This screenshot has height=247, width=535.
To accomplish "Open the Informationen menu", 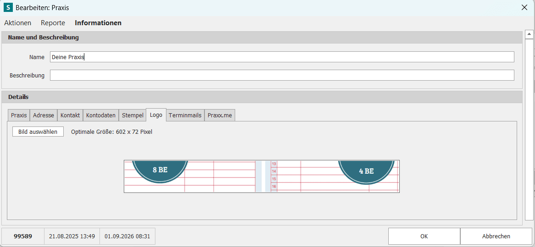I will [98, 23].
